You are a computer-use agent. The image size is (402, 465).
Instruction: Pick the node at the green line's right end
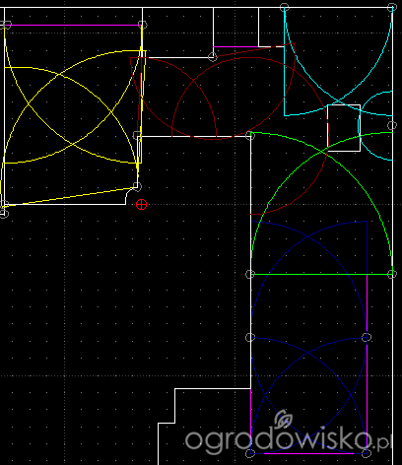point(392,274)
